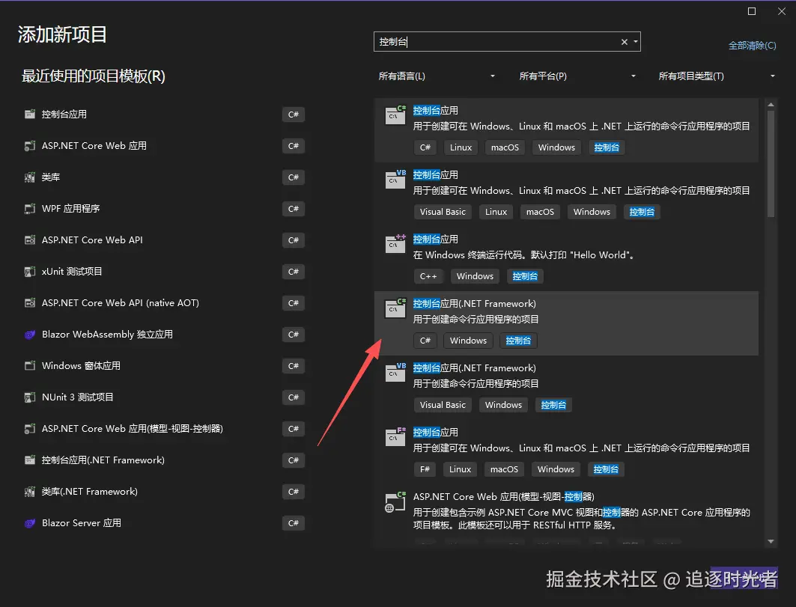Open the 所有平台(P) platform filter
The image size is (796, 607).
tap(577, 76)
